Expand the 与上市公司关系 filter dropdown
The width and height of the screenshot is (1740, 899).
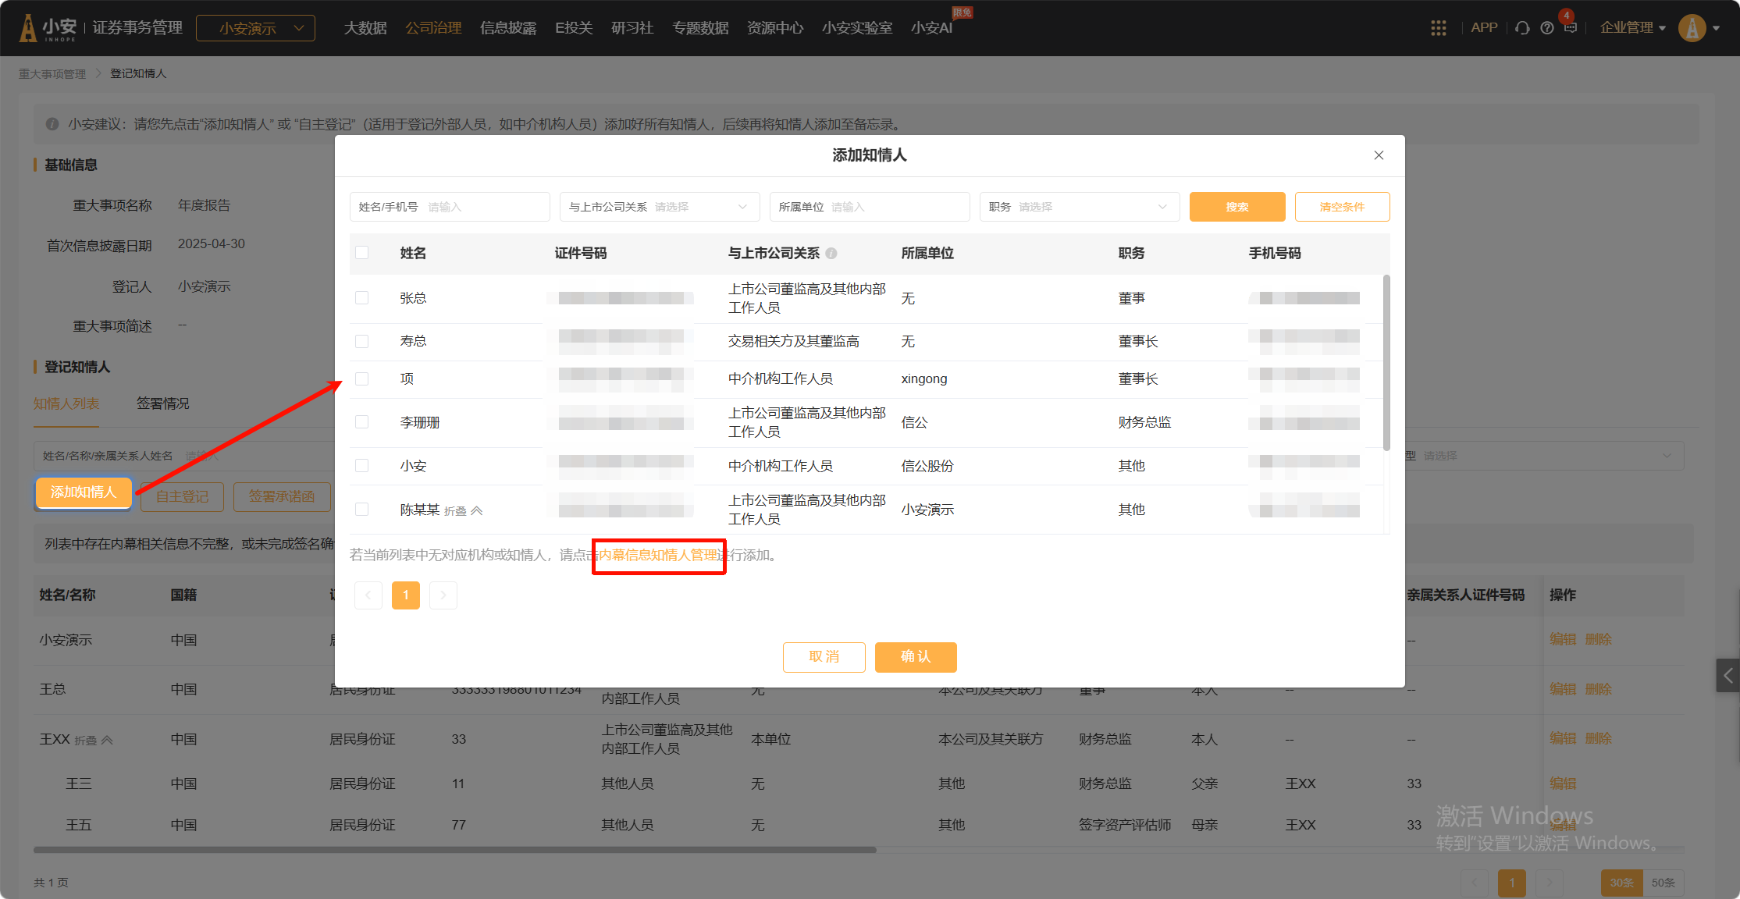click(x=659, y=207)
